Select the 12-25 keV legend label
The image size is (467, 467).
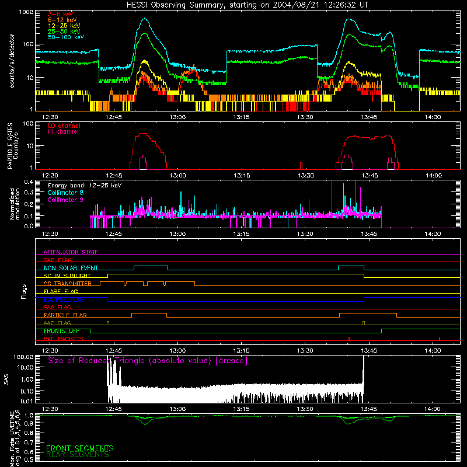point(64,26)
